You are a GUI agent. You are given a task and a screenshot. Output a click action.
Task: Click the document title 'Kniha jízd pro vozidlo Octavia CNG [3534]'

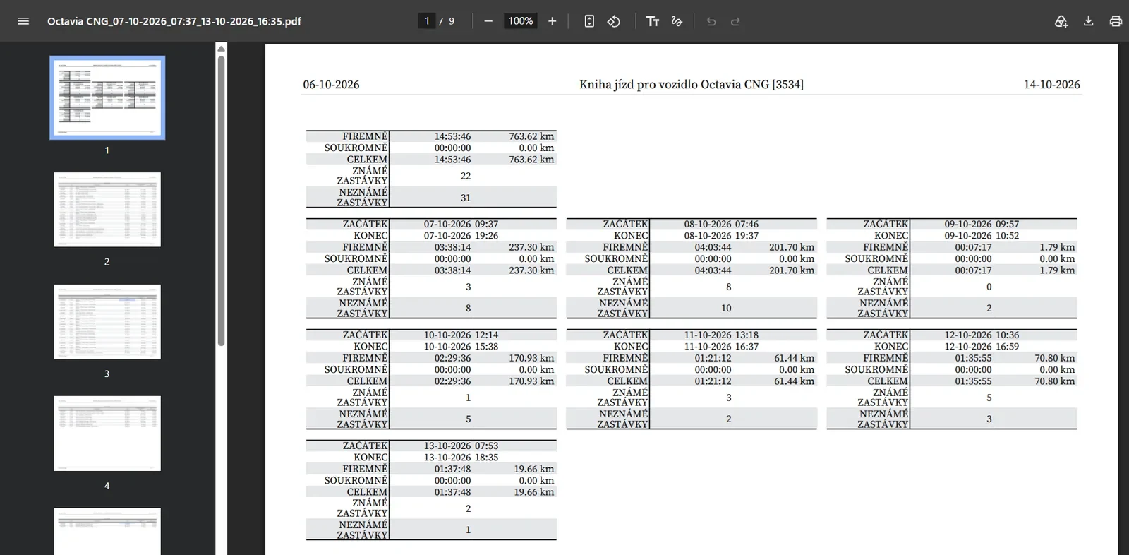[692, 85]
